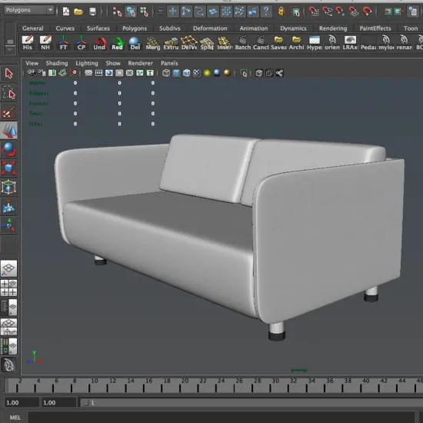
Task: Run the Merg merge shelf tool
Action: 153,42
